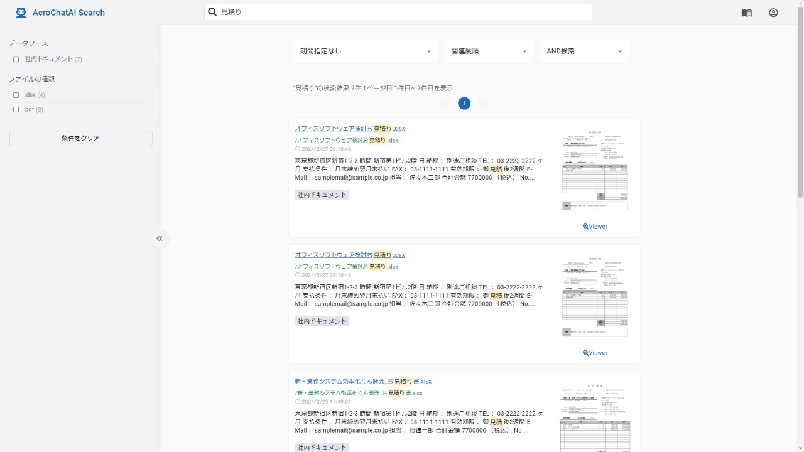804x452 pixels.
Task: Open Viewer for second search result
Action: point(595,353)
